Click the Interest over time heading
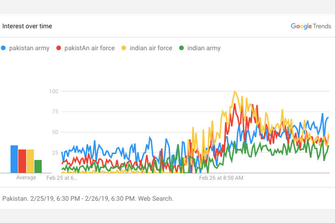Image resolution: width=335 pixels, height=223 pixels. coord(27,26)
